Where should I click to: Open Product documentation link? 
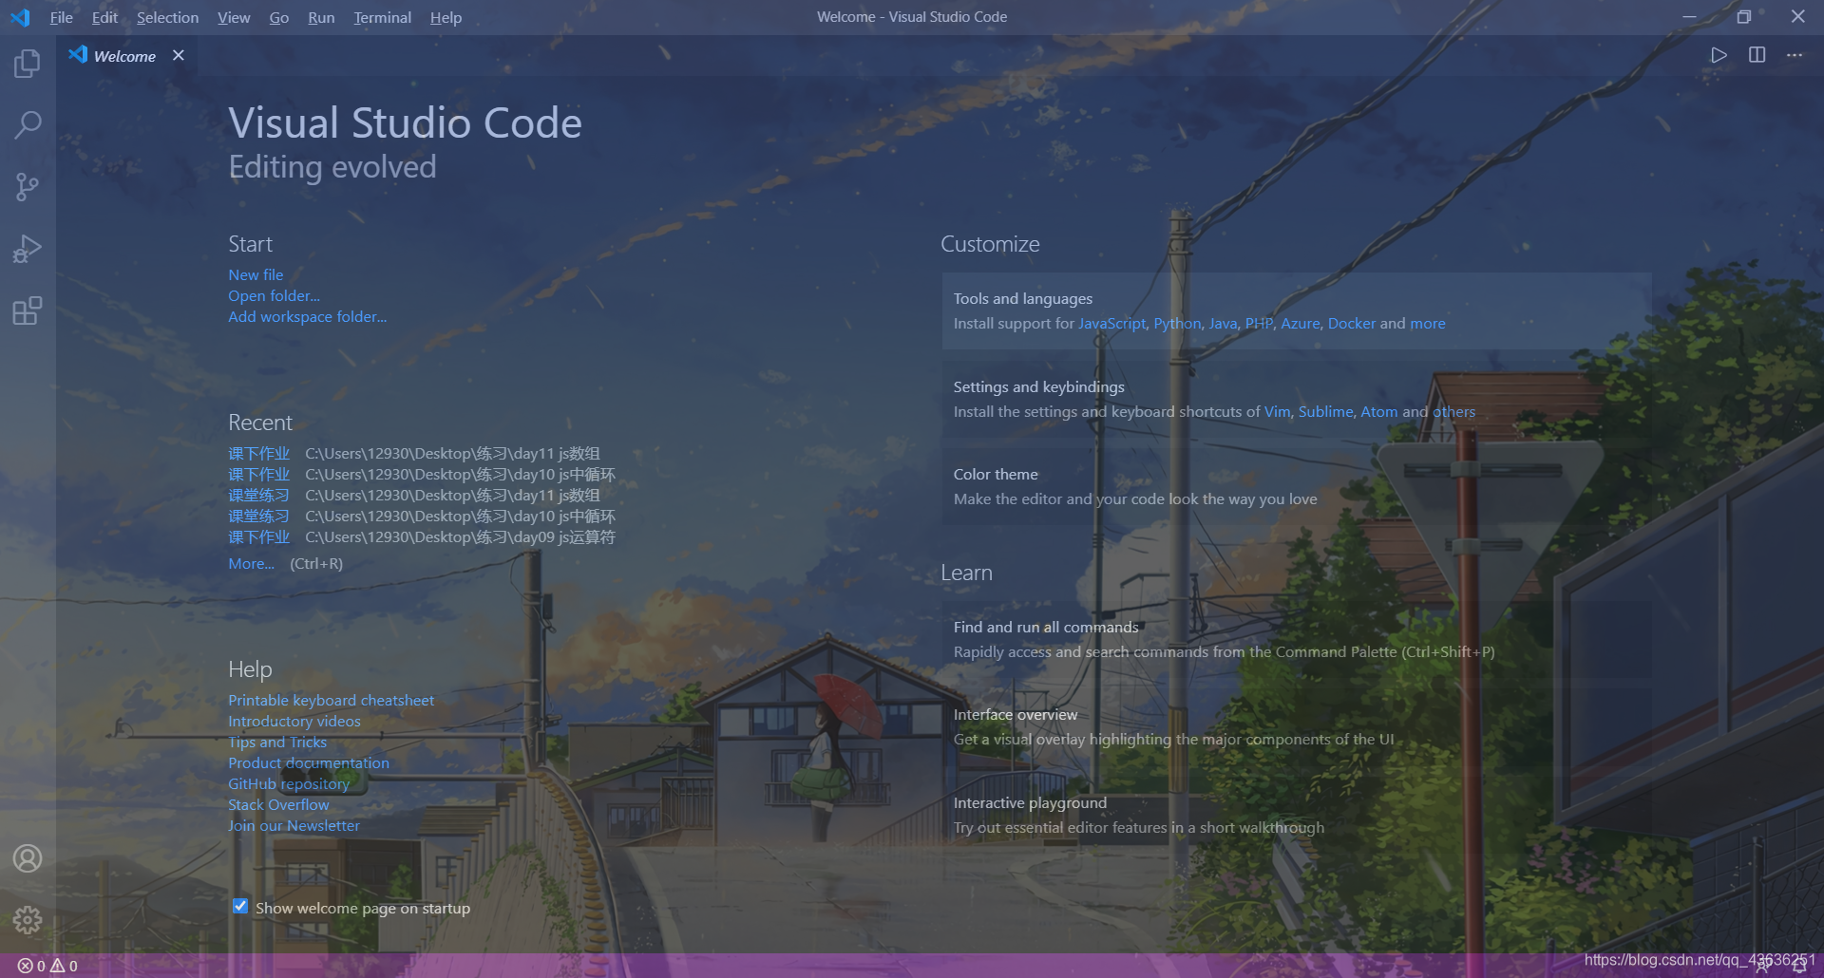pyautogui.click(x=309, y=762)
